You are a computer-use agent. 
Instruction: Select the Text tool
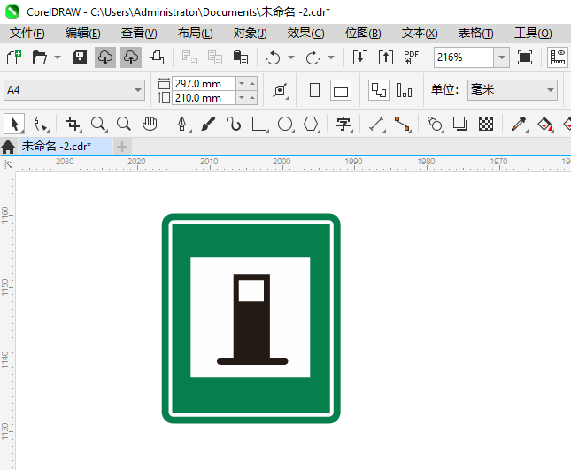(x=343, y=124)
